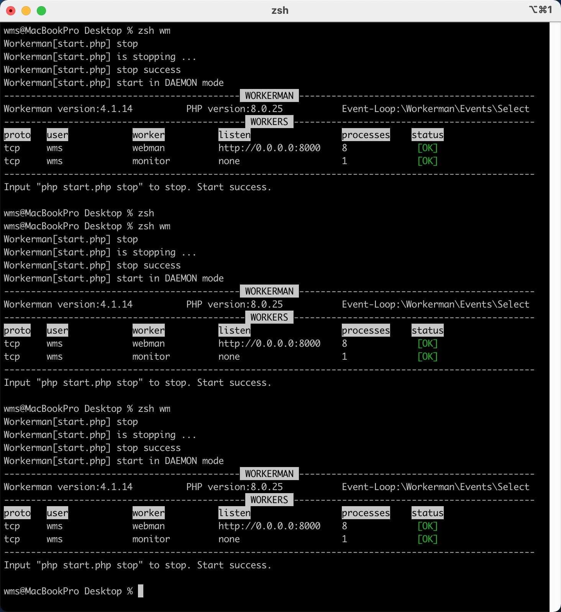Click the ⌥⌘1 window shortcut indicator
Image resolution: width=561 pixels, height=612 pixels.
[x=541, y=10]
